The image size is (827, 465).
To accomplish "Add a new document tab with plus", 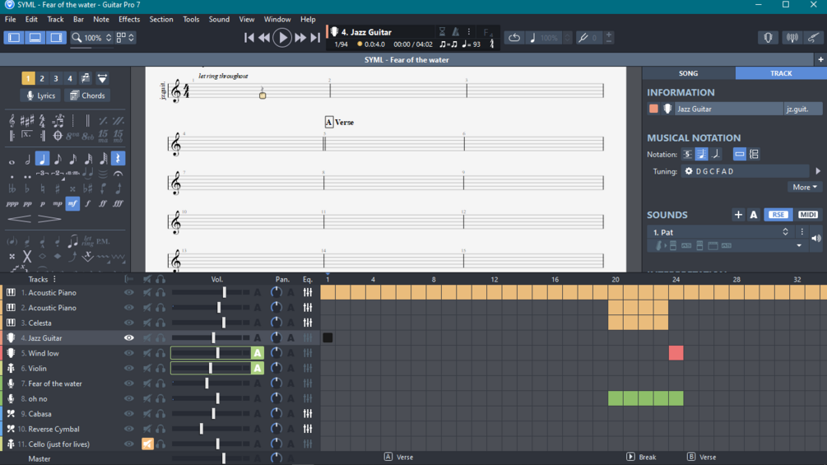I will point(820,59).
